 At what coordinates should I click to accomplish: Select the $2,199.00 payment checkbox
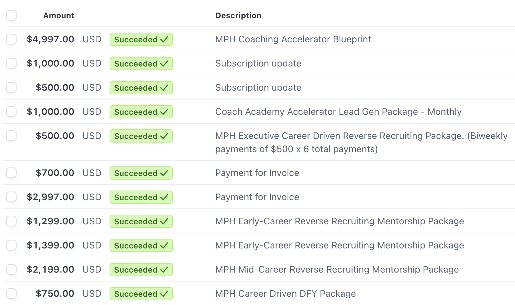click(x=11, y=269)
